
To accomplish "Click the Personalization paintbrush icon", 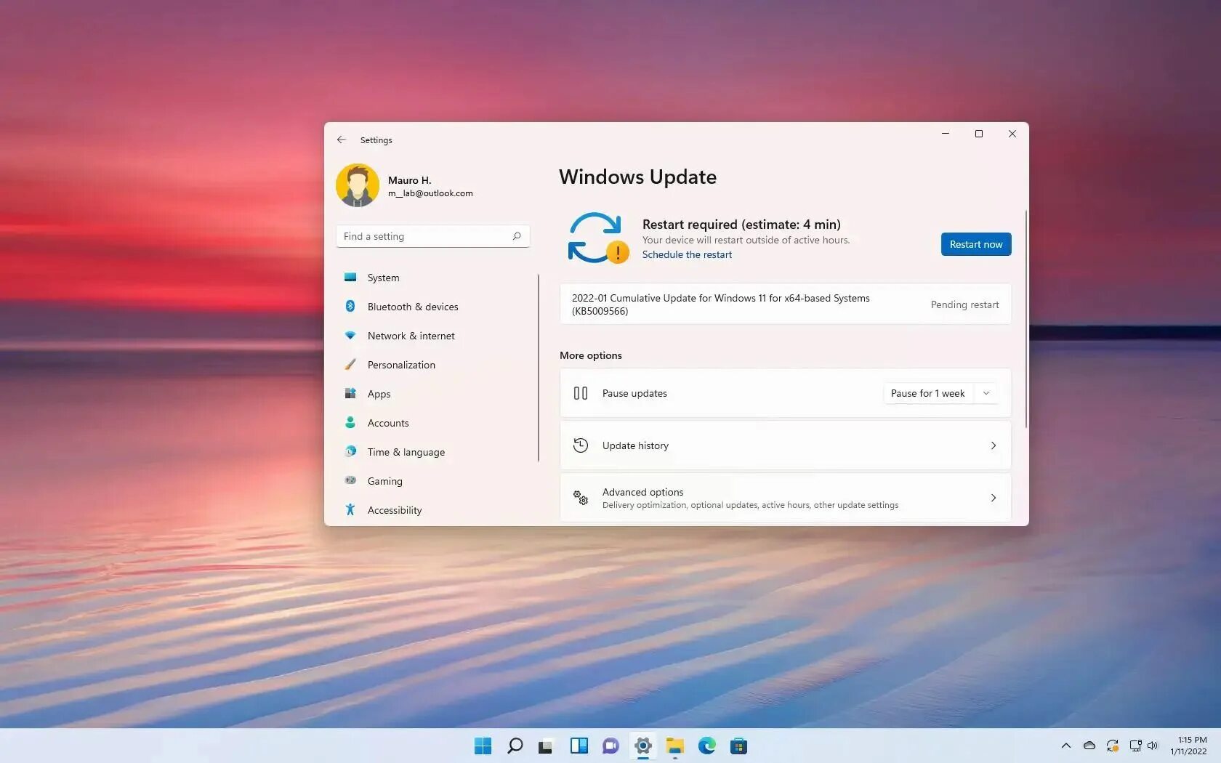I will 350,364.
